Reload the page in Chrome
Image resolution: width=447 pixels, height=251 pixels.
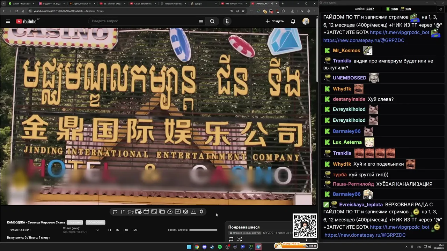(16, 11)
